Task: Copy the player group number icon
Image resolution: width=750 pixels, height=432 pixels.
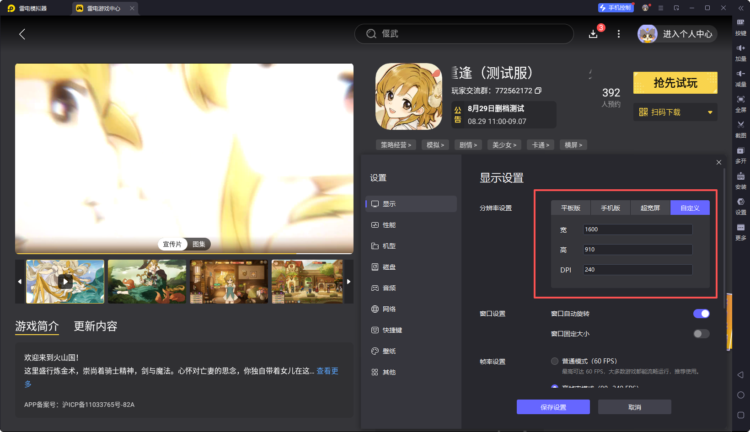Action: pos(538,91)
